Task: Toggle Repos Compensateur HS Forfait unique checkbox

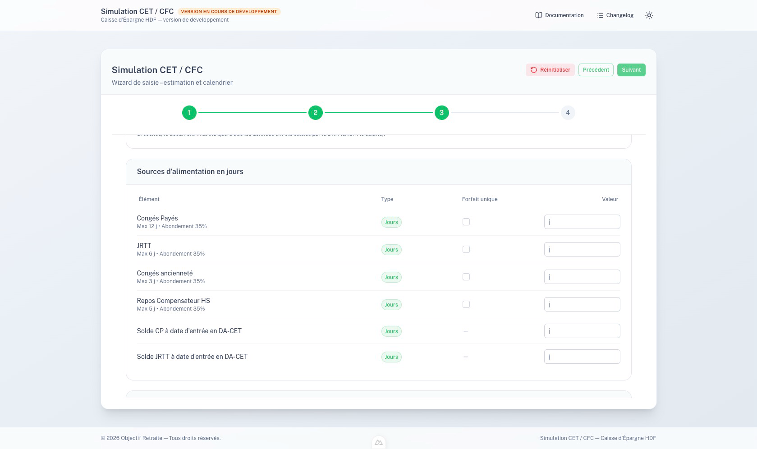Action: 466,304
